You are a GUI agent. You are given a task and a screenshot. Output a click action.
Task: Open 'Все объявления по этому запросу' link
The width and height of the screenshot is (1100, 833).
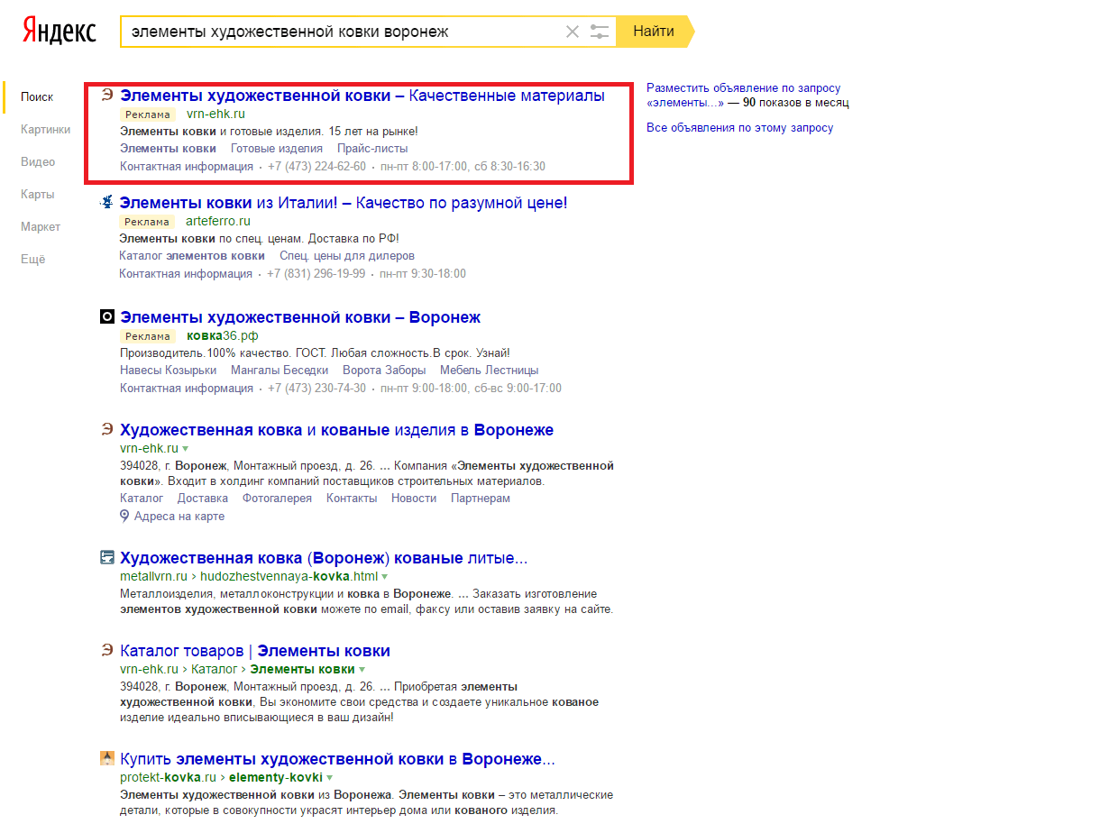click(x=740, y=128)
